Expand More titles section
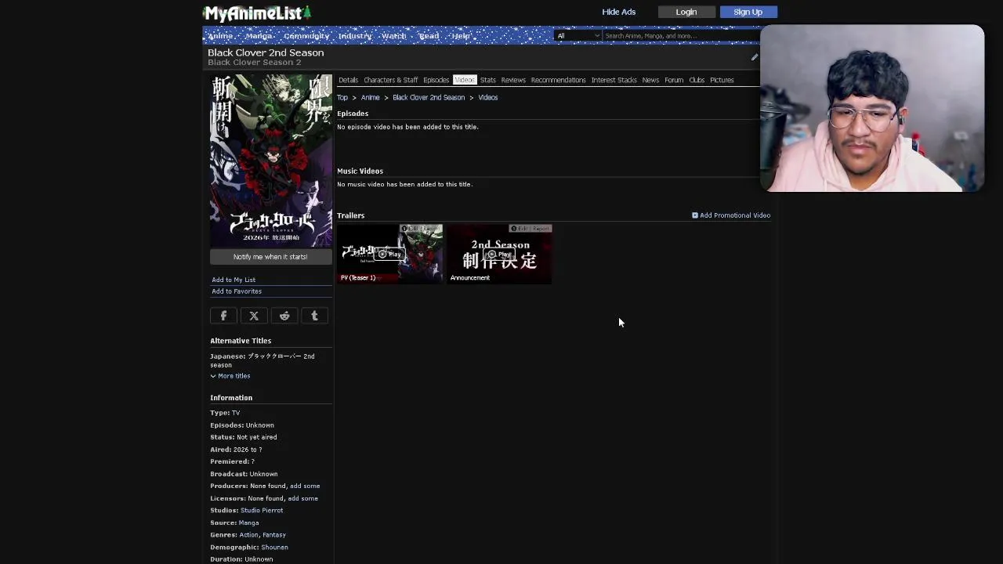The image size is (1003, 564). tap(230, 376)
